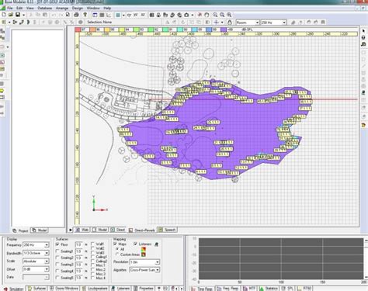
Task: Toggle the Floor surface checkbox
Action: (x=57, y=244)
